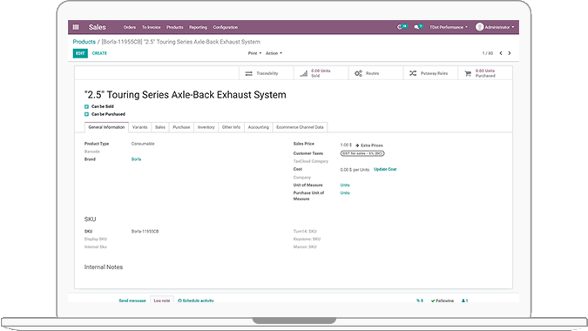Click the 1.00 $ sales price value

tap(346, 145)
